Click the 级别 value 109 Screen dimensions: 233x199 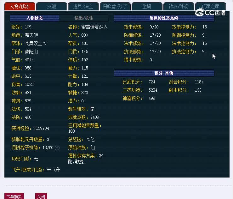28,27
